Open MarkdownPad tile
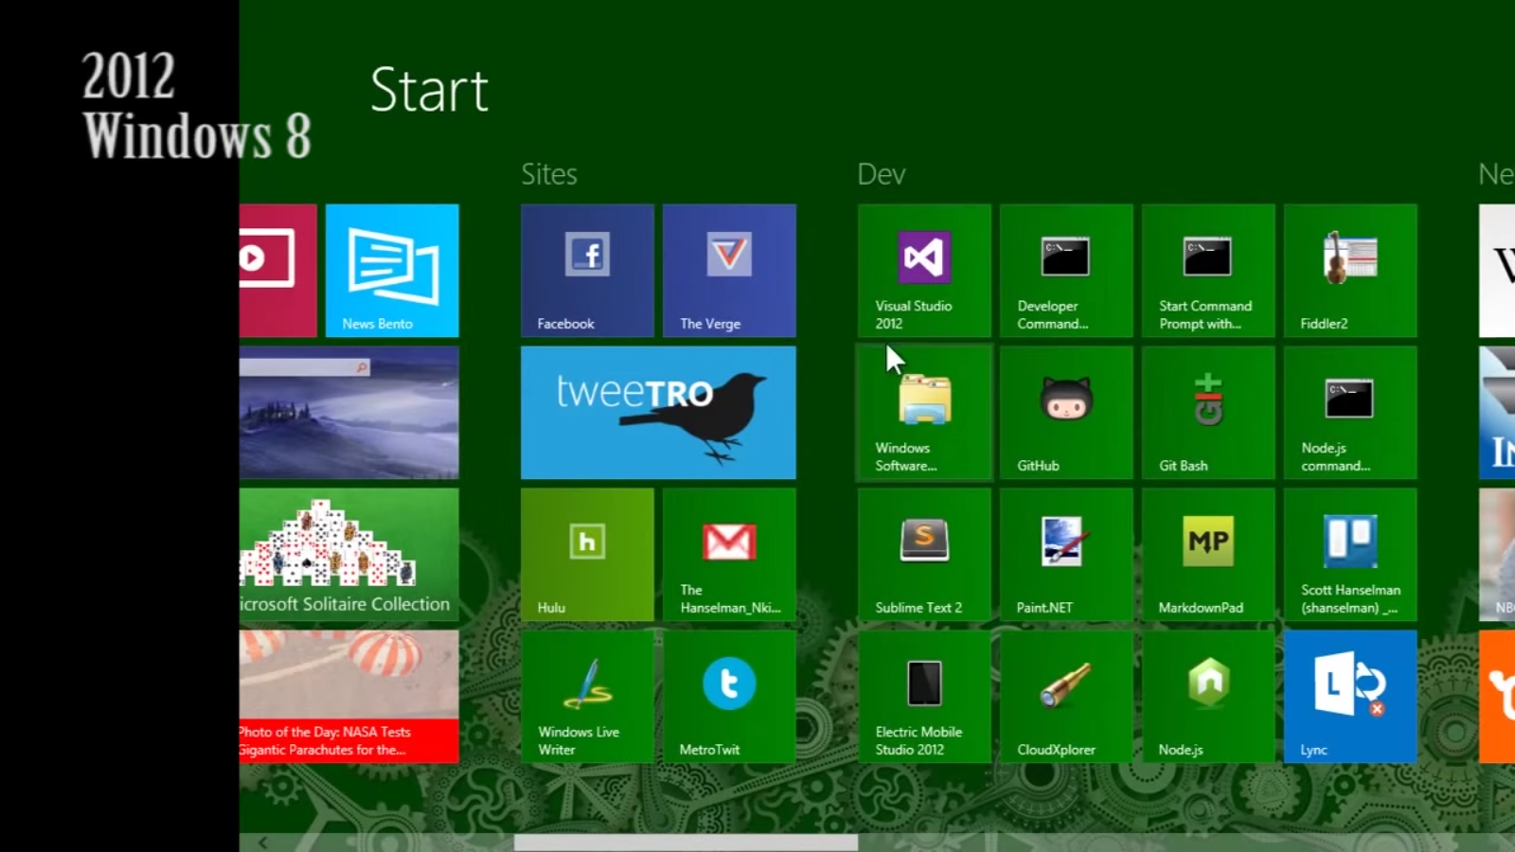 [x=1208, y=555]
